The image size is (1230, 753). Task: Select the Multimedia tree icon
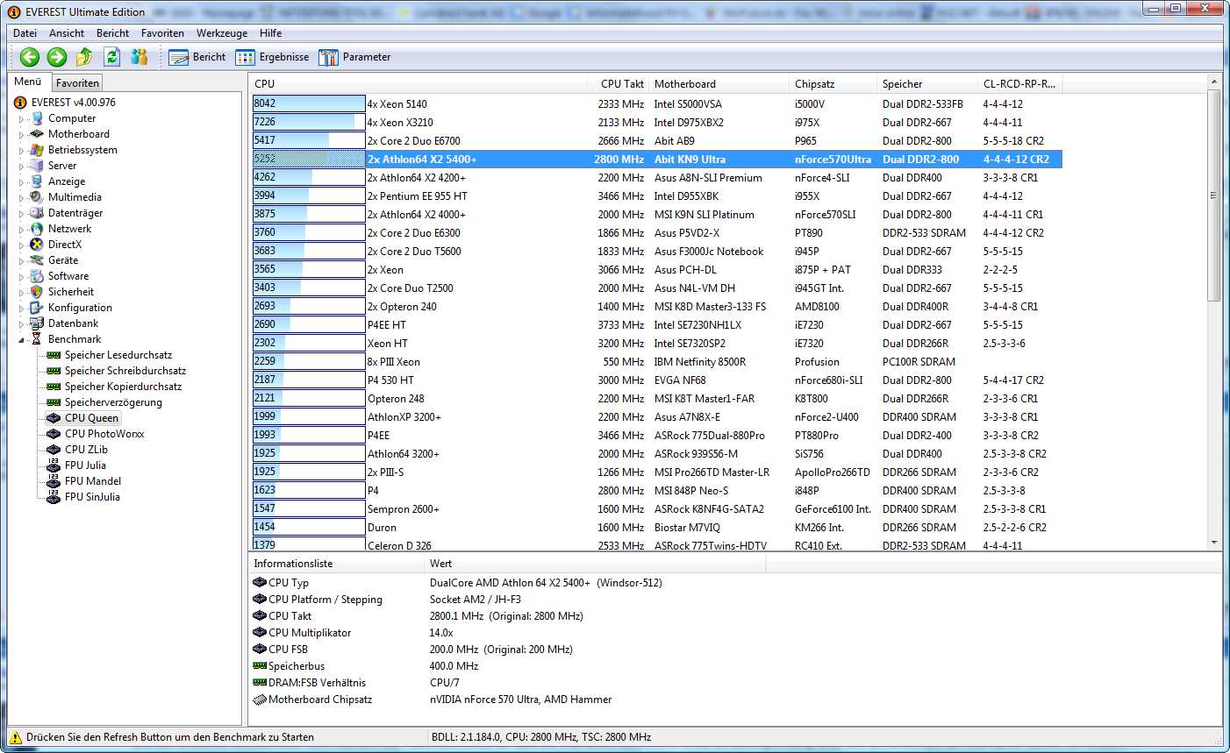pyautogui.click(x=37, y=197)
